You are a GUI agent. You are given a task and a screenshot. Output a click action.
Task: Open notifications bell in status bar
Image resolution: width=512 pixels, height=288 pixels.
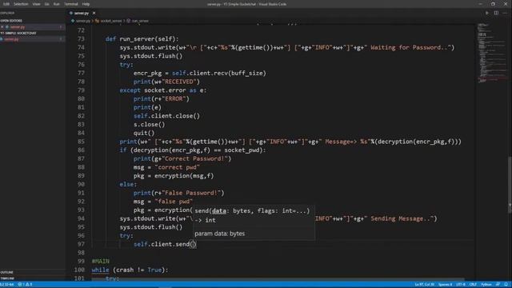click(506, 285)
